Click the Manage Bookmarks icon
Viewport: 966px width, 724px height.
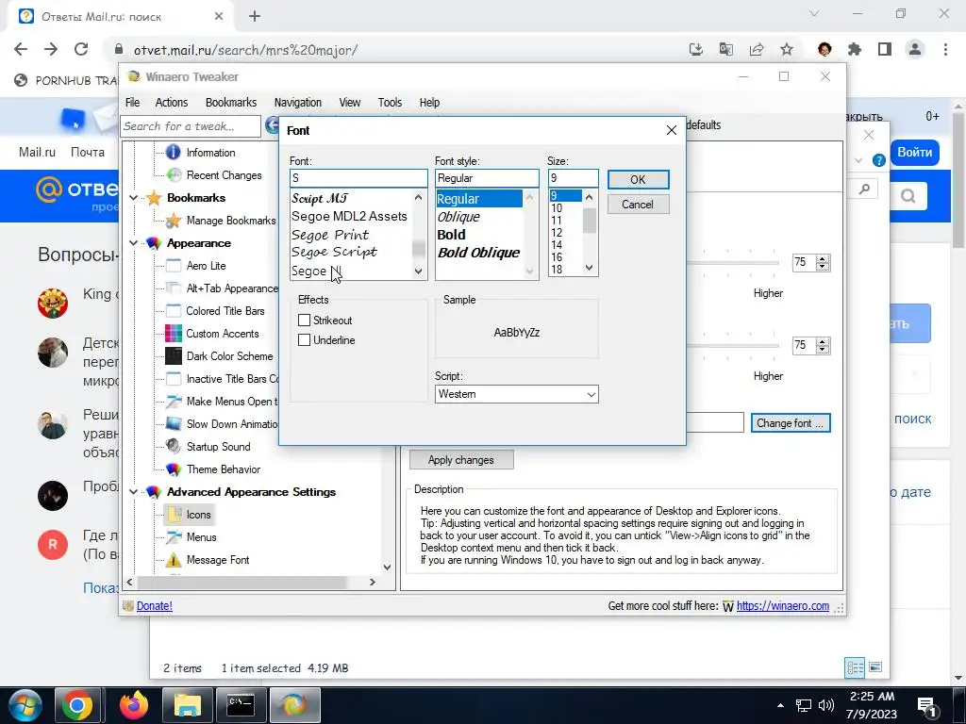pyautogui.click(x=174, y=221)
